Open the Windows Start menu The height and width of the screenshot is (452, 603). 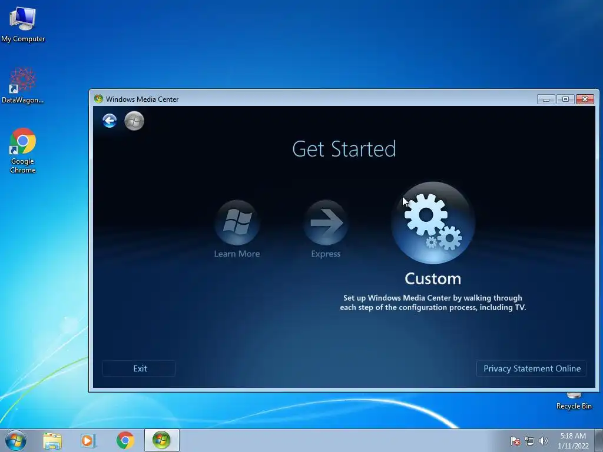pos(16,440)
